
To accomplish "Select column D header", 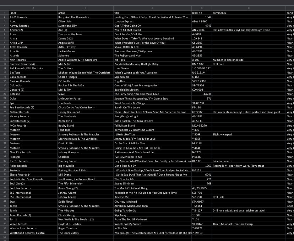I will [x=202, y=8].
